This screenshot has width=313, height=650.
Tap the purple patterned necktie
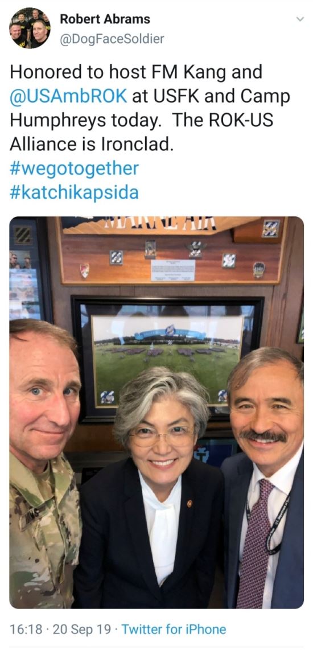coord(254,543)
